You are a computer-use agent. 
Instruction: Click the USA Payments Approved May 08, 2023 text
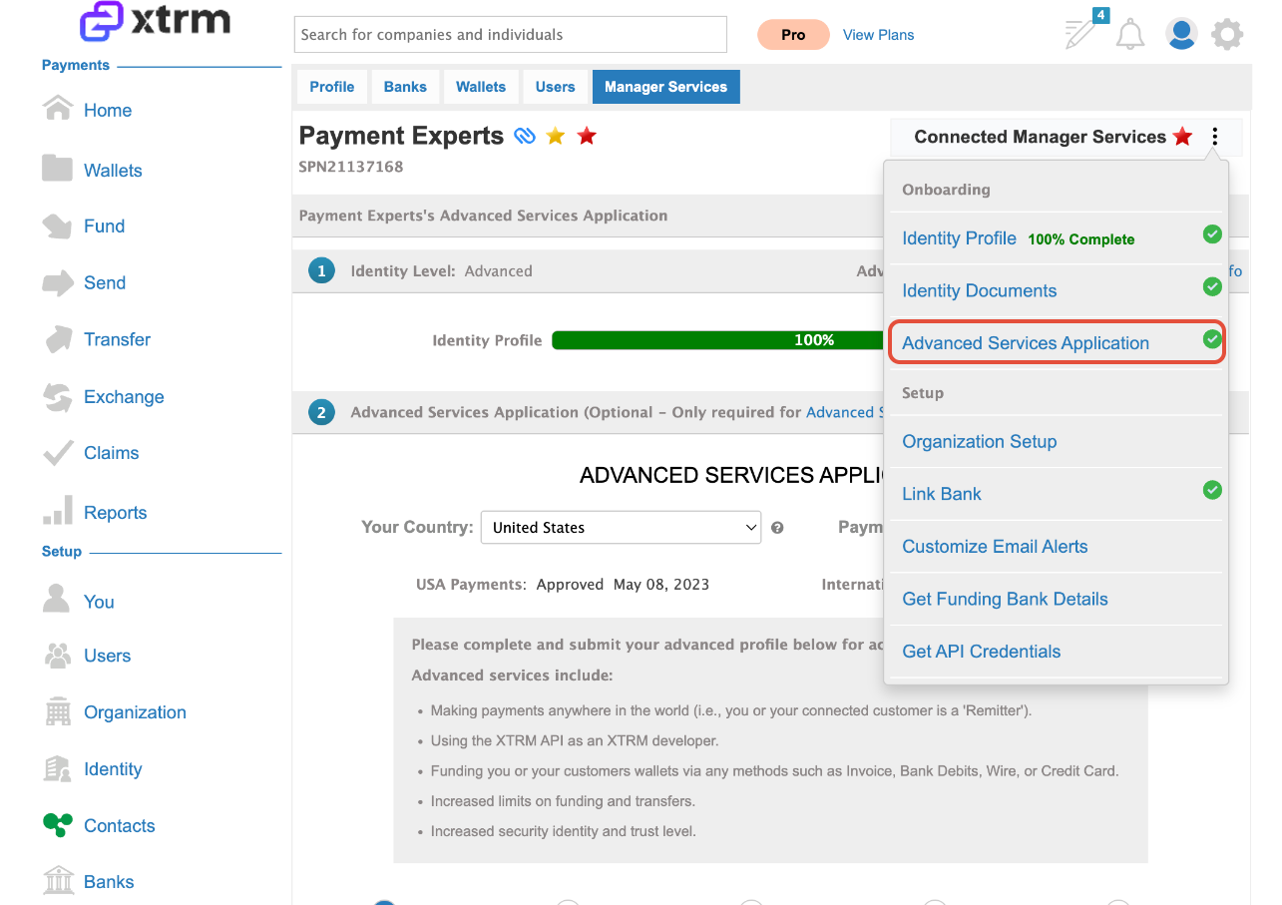[563, 585]
